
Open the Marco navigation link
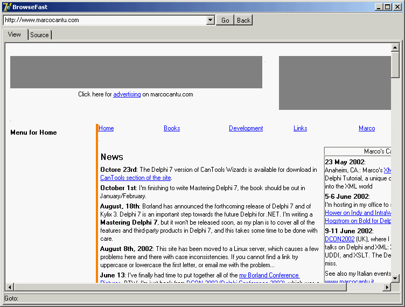[x=367, y=128]
